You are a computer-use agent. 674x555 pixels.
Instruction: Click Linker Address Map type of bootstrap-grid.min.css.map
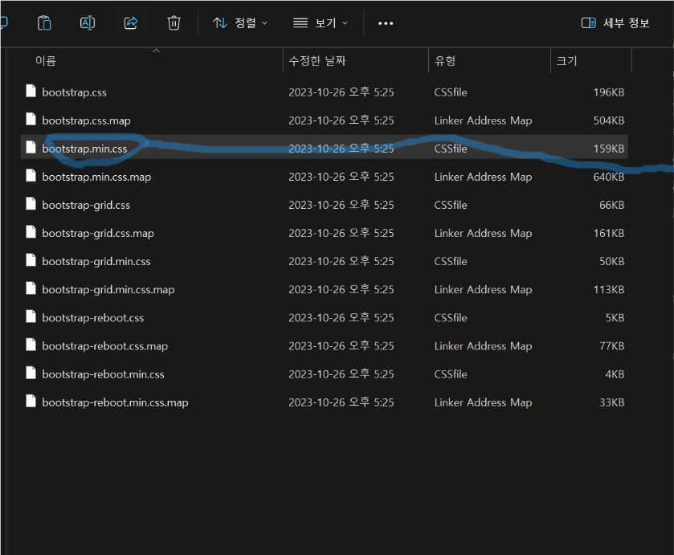[x=483, y=289]
